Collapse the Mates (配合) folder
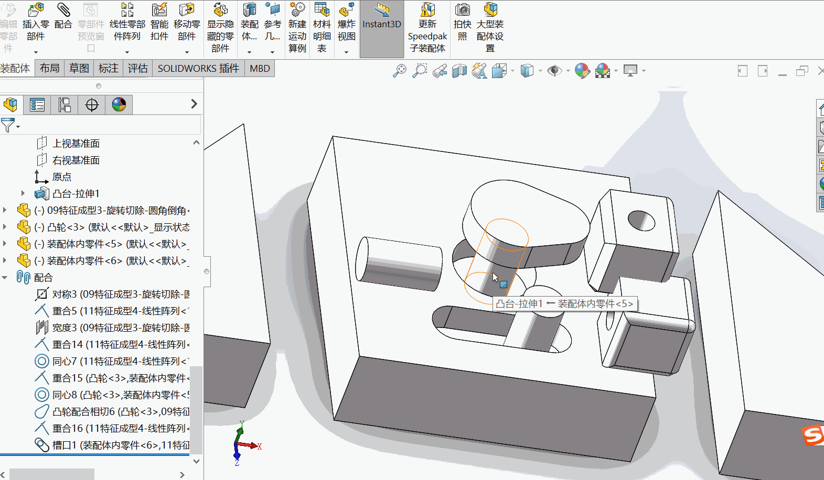The image size is (824, 480). tap(5, 277)
